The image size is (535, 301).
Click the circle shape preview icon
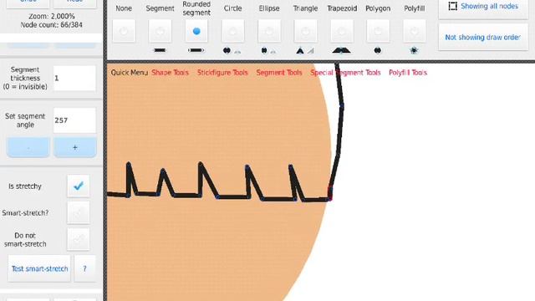pyautogui.click(x=227, y=51)
